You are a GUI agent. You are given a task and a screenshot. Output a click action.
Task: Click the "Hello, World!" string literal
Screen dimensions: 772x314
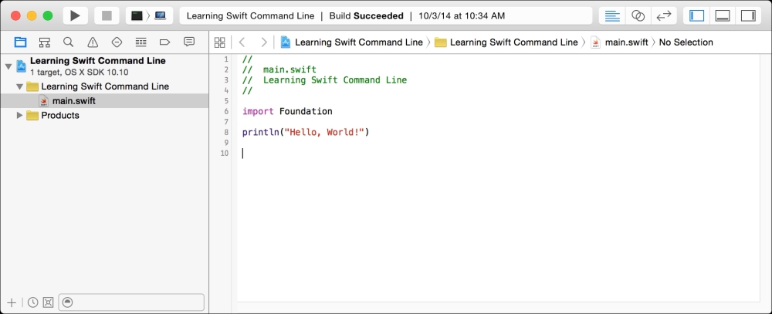324,132
